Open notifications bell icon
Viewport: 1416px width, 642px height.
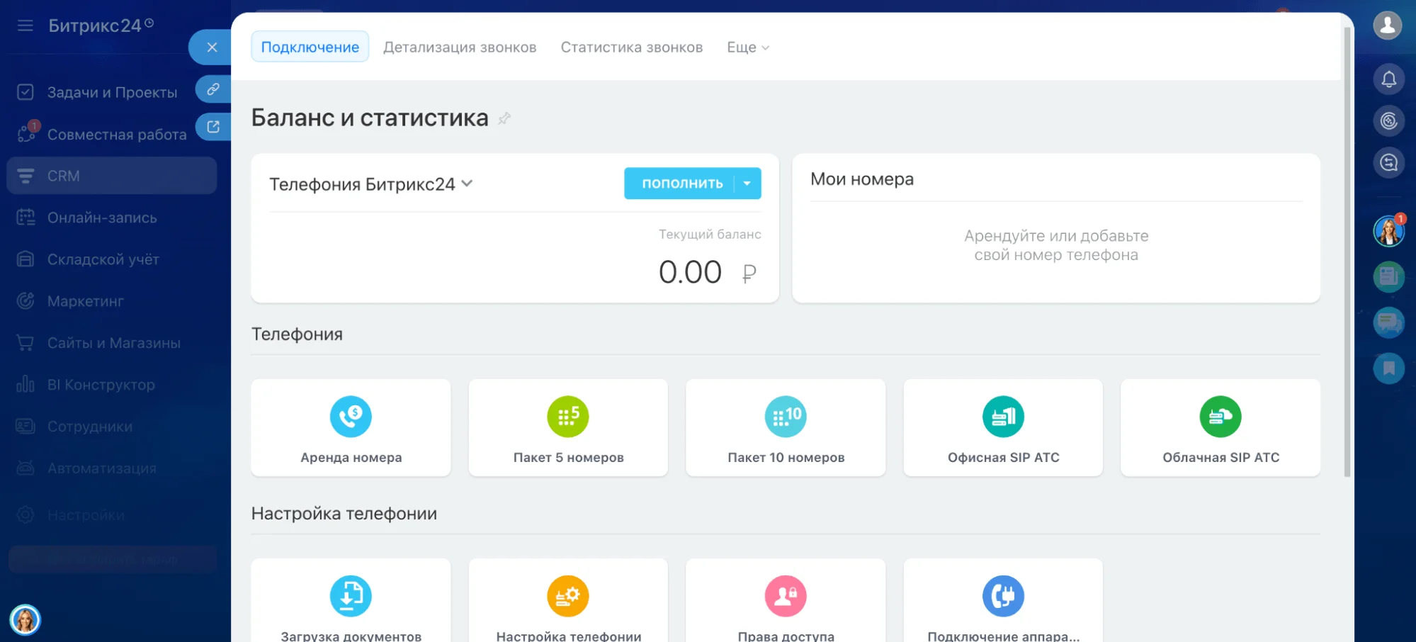click(1388, 79)
